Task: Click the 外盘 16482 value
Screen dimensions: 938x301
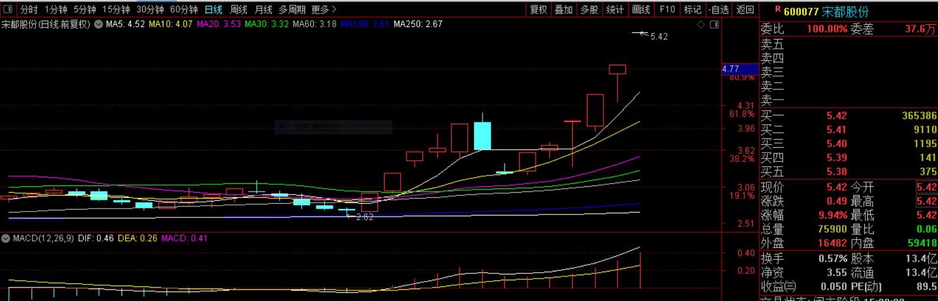Action: tap(832, 243)
